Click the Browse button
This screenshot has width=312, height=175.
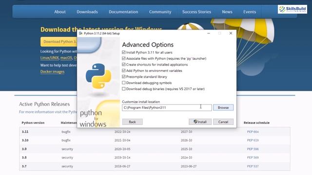click(223, 107)
